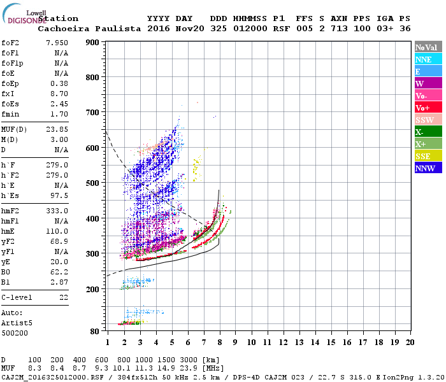Click the B1 value 2.87

tap(59, 283)
